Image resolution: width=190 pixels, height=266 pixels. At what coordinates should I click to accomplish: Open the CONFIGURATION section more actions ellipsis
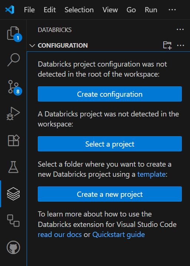(x=180, y=45)
